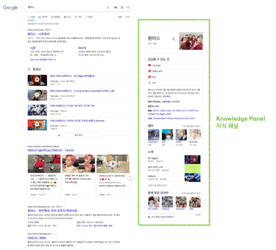Click the Google logo

[10, 8]
